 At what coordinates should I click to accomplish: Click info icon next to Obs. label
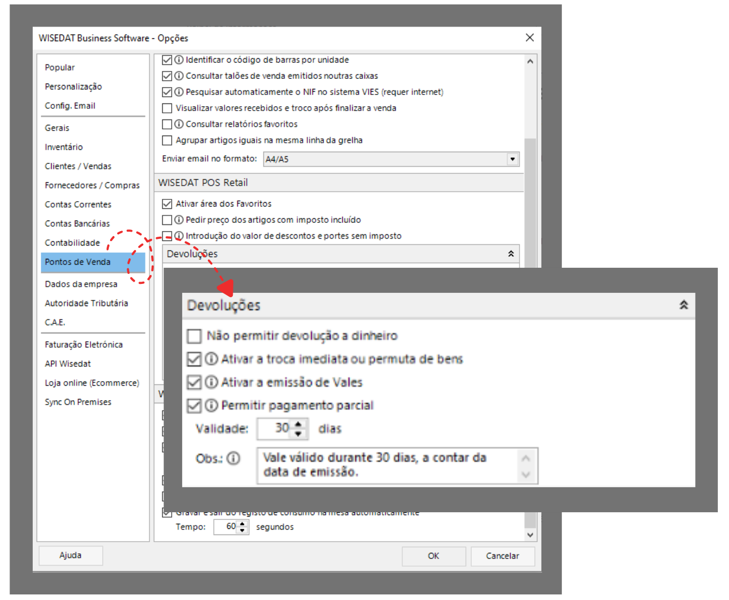coord(234,458)
